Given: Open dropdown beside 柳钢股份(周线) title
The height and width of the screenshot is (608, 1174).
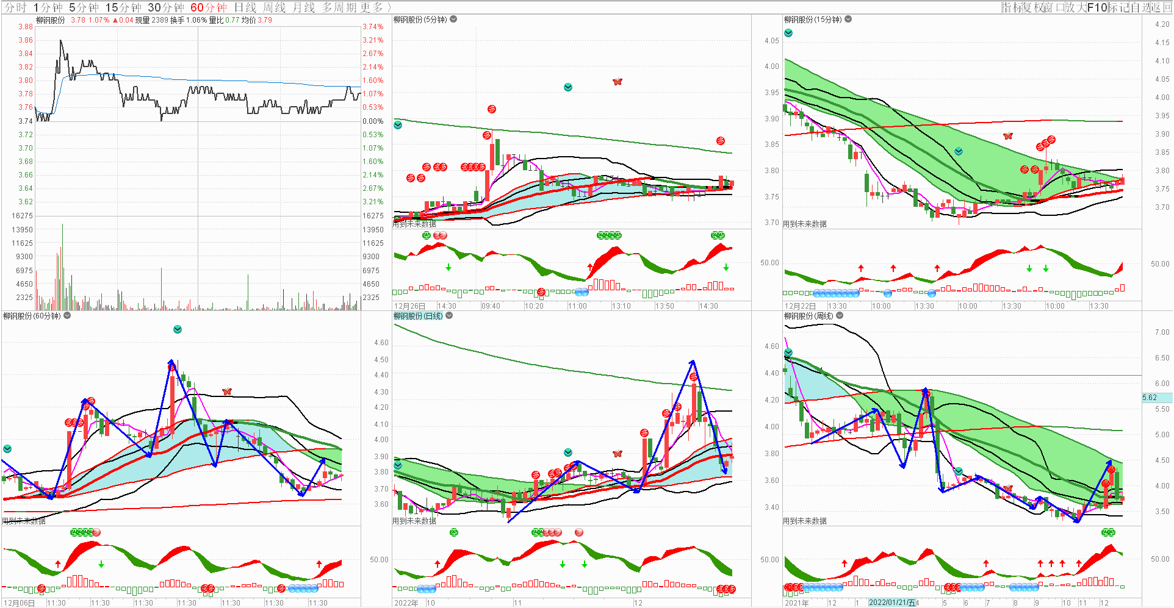Looking at the screenshot, I should pos(840,316).
